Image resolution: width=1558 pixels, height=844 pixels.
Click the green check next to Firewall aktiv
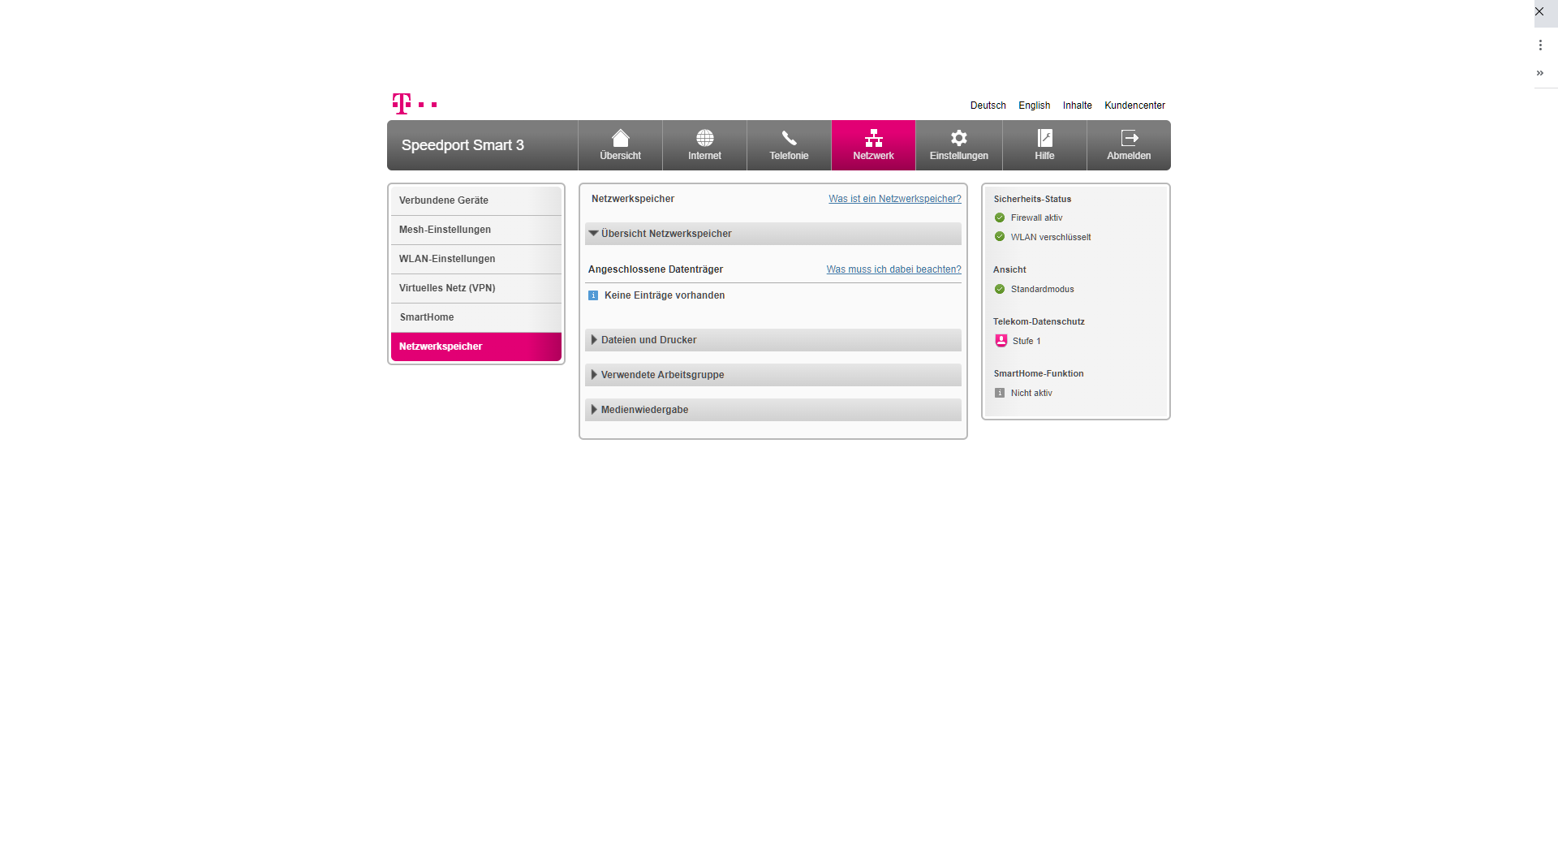1000,217
